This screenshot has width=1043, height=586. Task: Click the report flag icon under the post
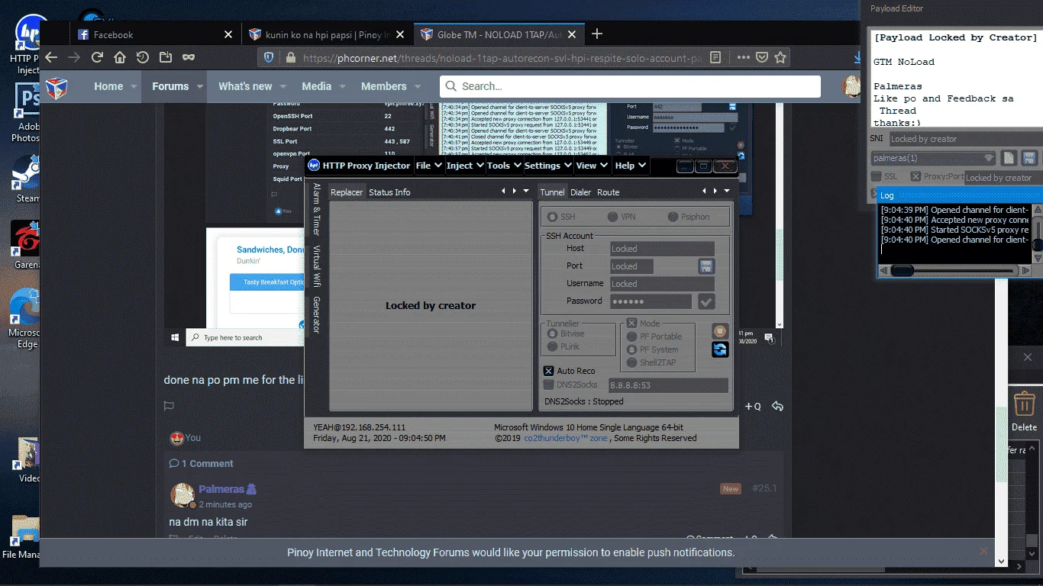170,406
